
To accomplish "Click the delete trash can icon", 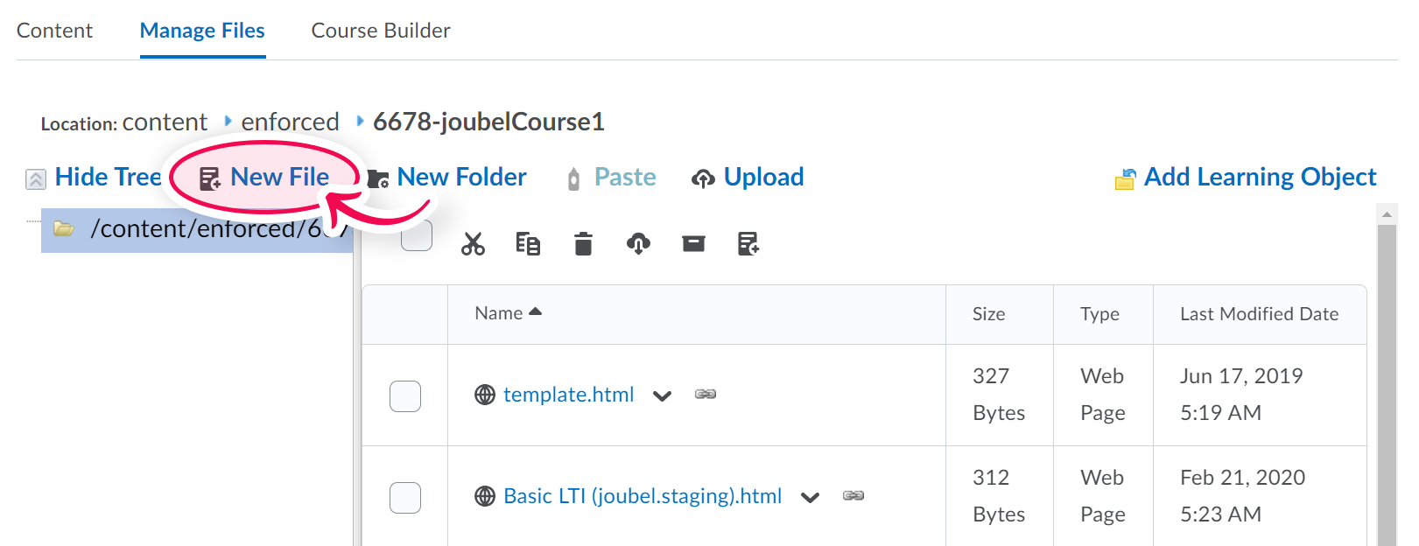I will (x=583, y=244).
